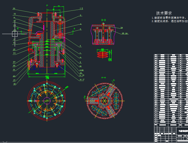Select part callout number 8
The image size is (188, 143).
80,57
